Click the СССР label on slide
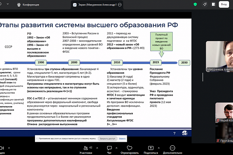This screenshot has width=233, height=155. [x=9, y=47]
